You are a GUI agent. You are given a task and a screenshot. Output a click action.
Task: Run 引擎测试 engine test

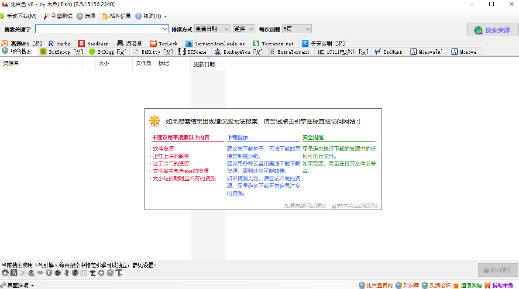click(58, 16)
